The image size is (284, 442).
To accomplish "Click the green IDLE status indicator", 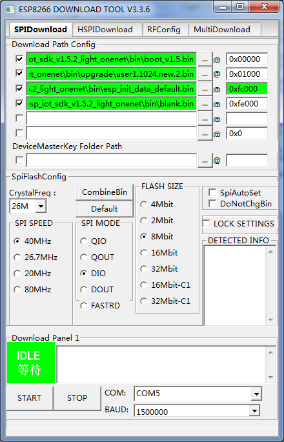I will pyautogui.click(x=31, y=363).
